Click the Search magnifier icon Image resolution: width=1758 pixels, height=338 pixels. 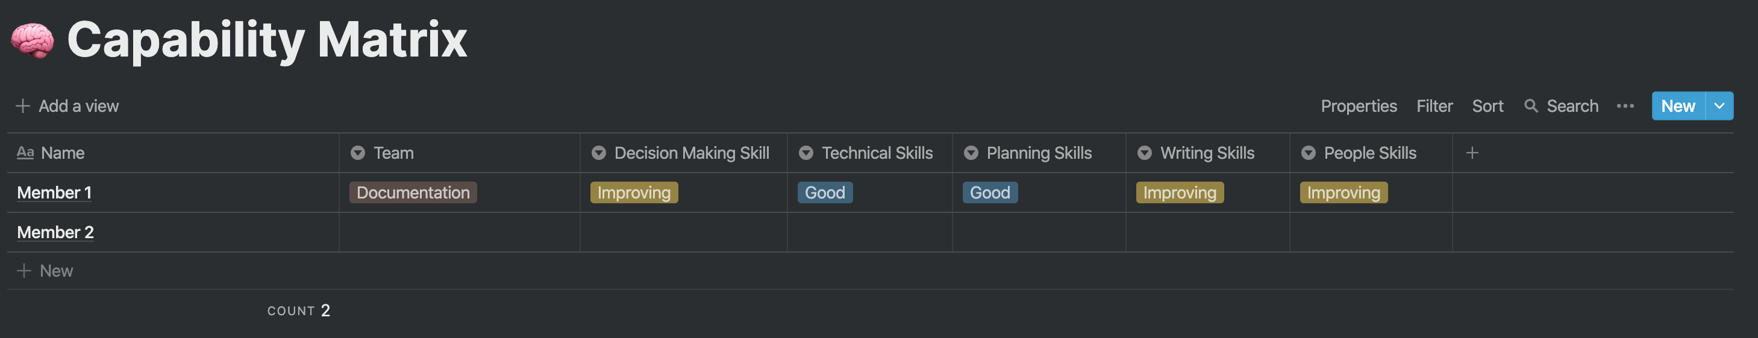[x=1531, y=106]
